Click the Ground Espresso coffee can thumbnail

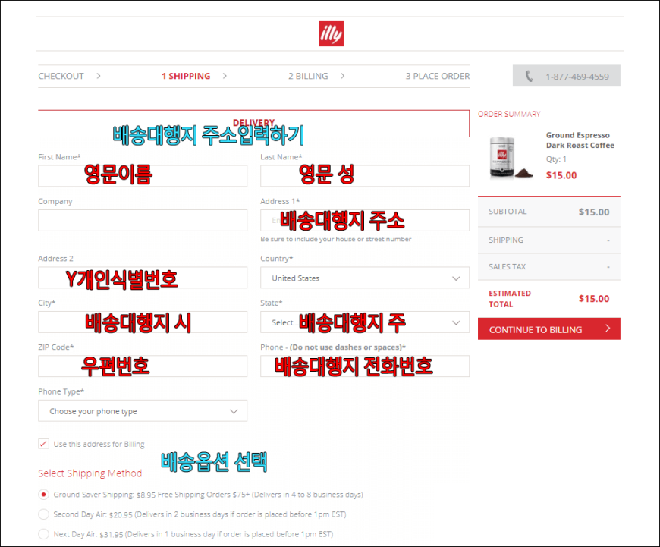coord(511,158)
